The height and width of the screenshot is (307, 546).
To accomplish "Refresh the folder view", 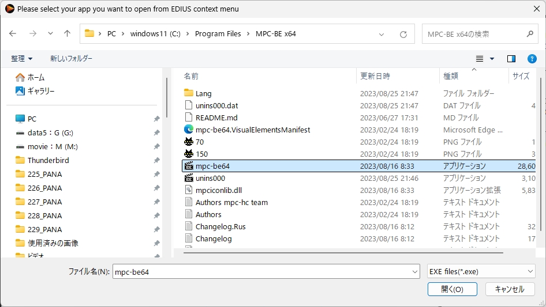I will tap(403, 34).
